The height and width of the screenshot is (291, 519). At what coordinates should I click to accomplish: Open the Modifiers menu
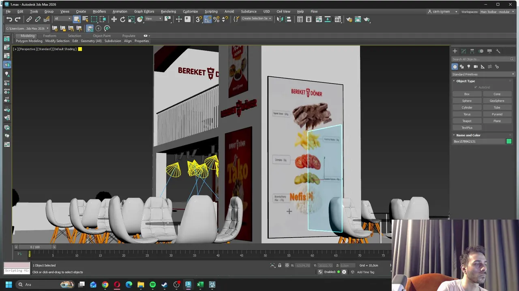tap(99, 11)
